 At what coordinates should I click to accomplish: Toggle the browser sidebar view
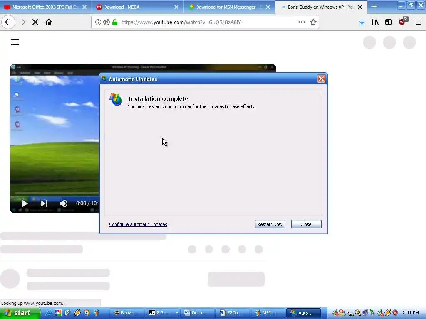click(x=389, y=22)
